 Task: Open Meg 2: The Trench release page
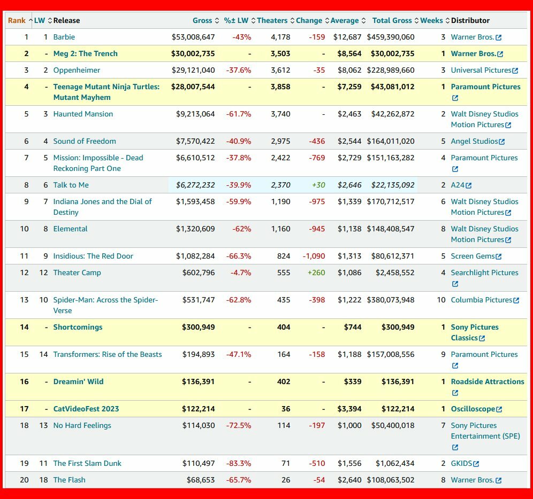(x=85, y=53)
